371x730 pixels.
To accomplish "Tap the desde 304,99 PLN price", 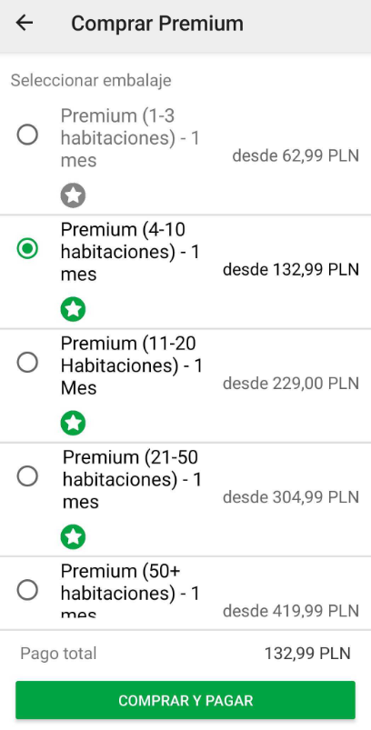I will [x=291, y=497].
